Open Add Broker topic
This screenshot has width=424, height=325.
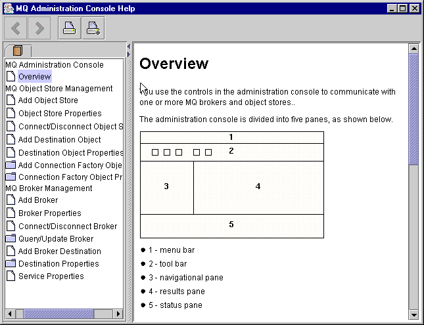coord(38,200)
